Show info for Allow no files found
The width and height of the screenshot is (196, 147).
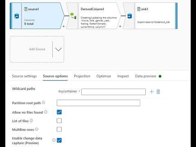[46, 112]
